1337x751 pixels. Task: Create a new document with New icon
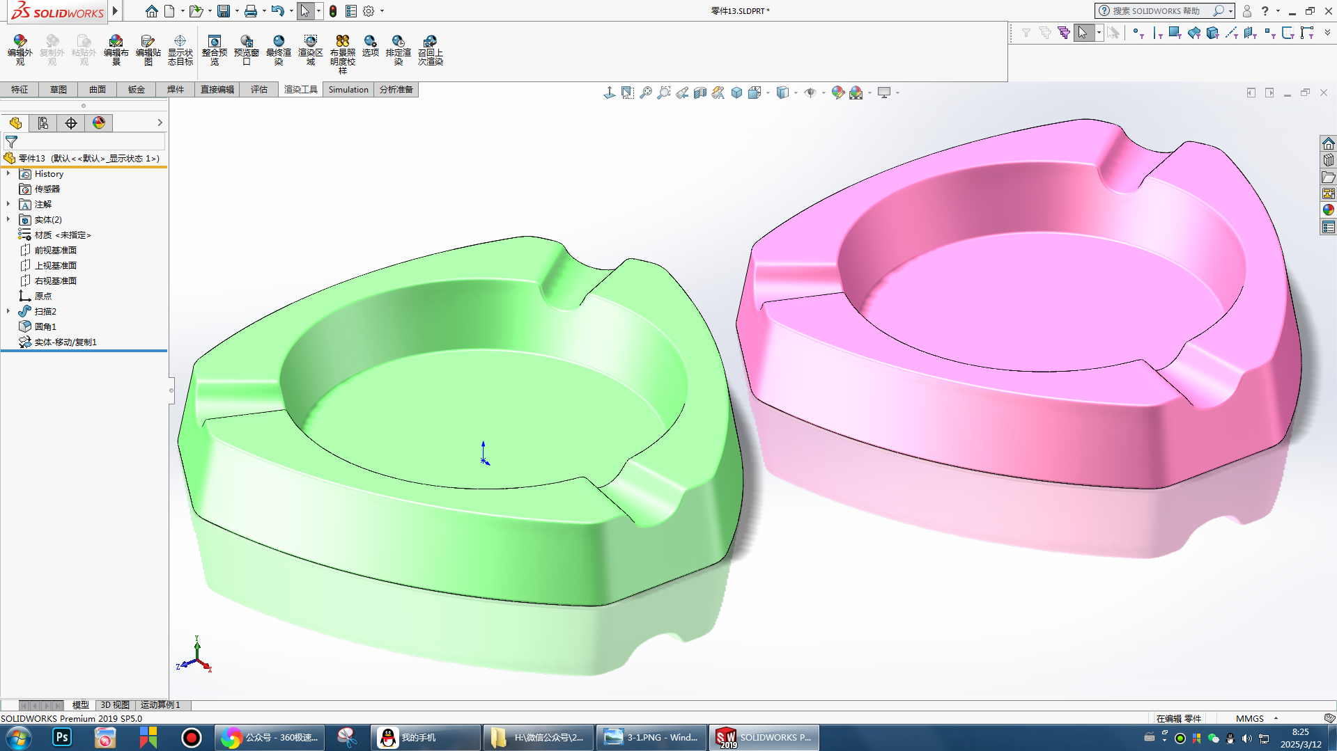169,11
